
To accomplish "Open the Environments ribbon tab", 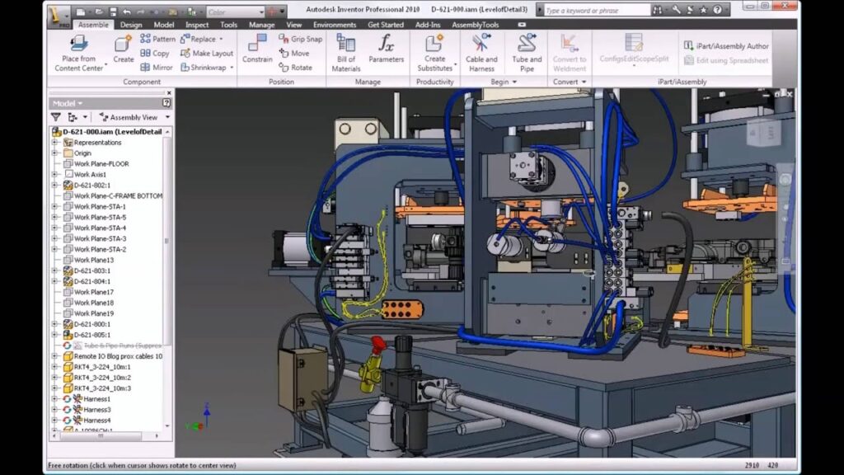I will [335, 25].
